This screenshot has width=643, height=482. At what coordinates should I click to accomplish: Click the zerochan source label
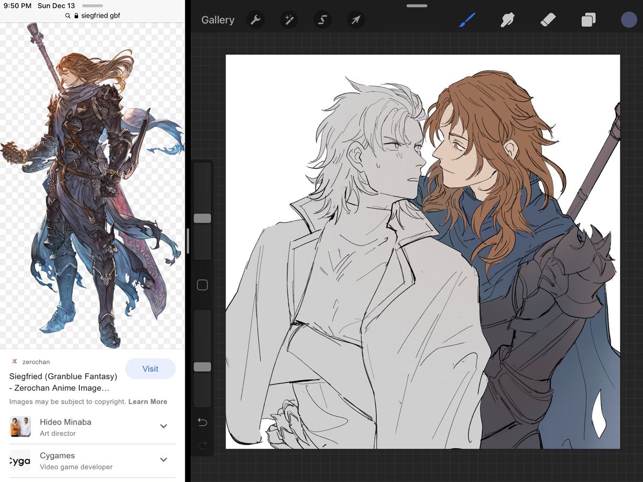36,362
